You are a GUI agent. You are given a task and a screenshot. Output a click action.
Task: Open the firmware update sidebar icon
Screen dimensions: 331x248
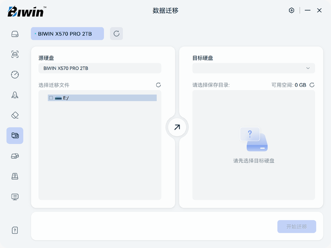(15, 176)
